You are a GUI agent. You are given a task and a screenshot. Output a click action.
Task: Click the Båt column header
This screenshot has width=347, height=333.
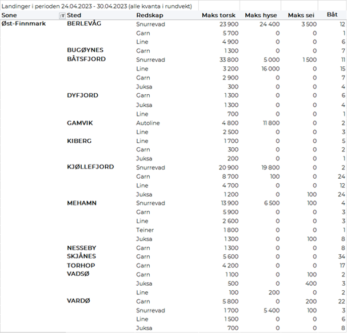tap(332, 15)
